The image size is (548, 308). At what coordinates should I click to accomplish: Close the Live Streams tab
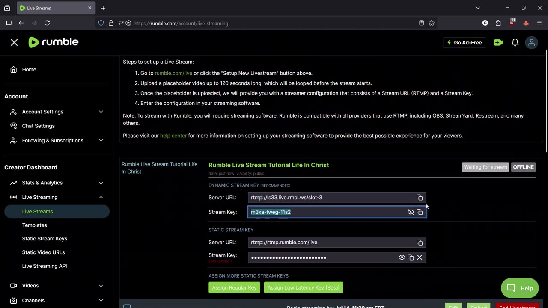point(89,8)
